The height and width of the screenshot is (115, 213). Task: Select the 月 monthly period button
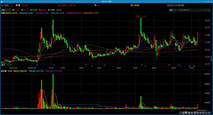point(178,10)
